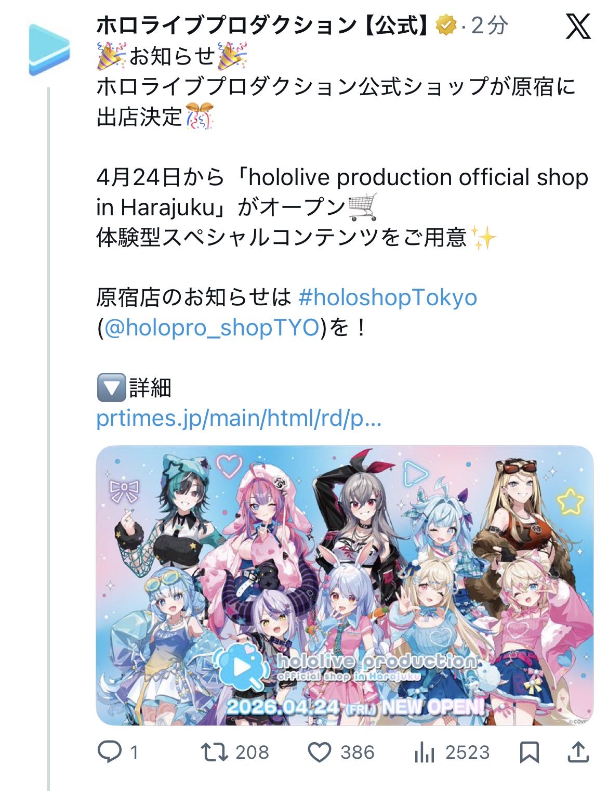Screen dimensions: 608x791
Task: Bookmark this post
Action: click(x=530, y=752)
